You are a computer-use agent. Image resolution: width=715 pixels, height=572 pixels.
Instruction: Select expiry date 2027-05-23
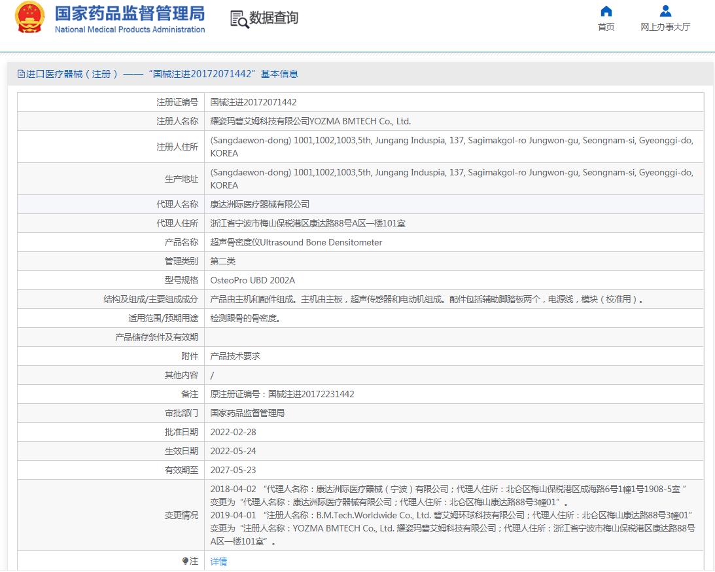(x=233, y=471)
